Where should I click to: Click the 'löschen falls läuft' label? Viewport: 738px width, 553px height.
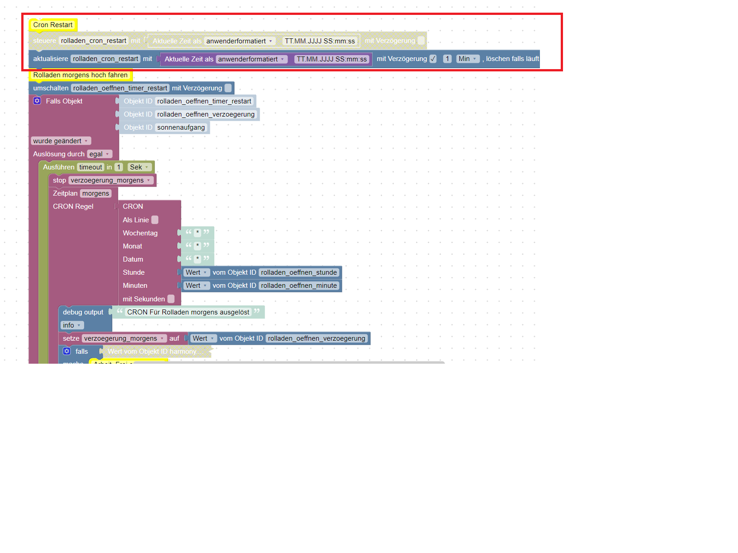pos(512,59)
